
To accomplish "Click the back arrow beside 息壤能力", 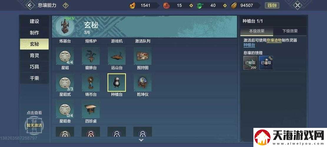I will click(30, 5).
